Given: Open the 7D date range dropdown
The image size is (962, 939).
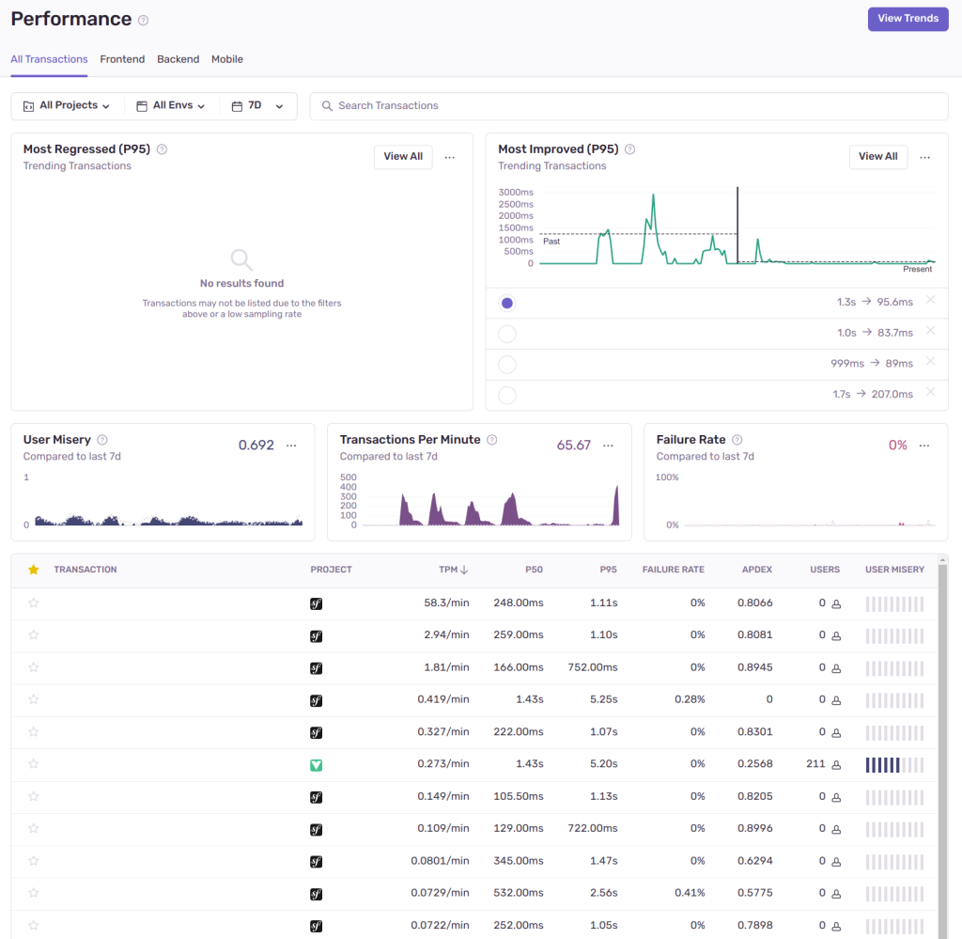Looking at the screenshot, I should pyautogui.click(x=257, y=106).
